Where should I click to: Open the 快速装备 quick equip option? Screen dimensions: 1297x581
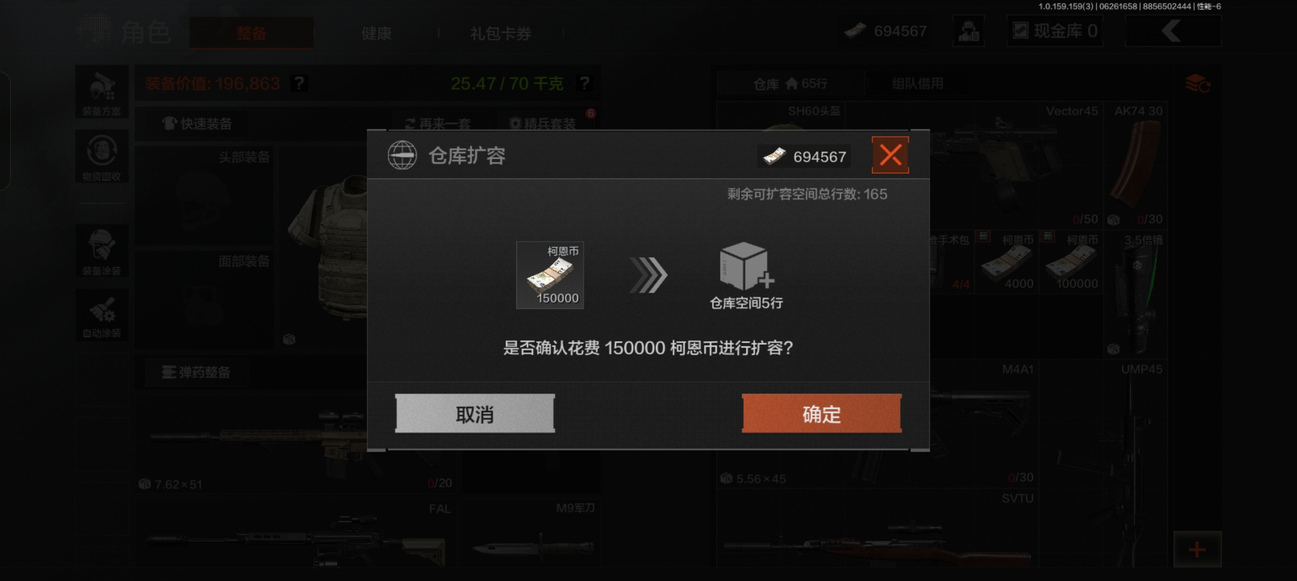197,124
